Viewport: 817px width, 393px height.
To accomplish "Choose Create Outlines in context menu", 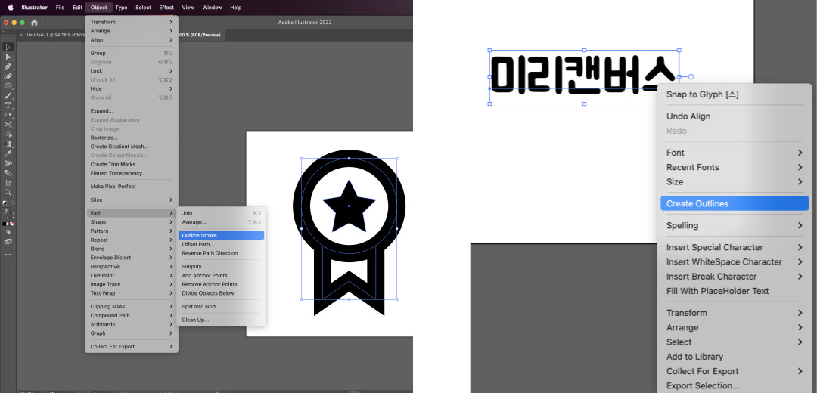I will tap(734, 203).
